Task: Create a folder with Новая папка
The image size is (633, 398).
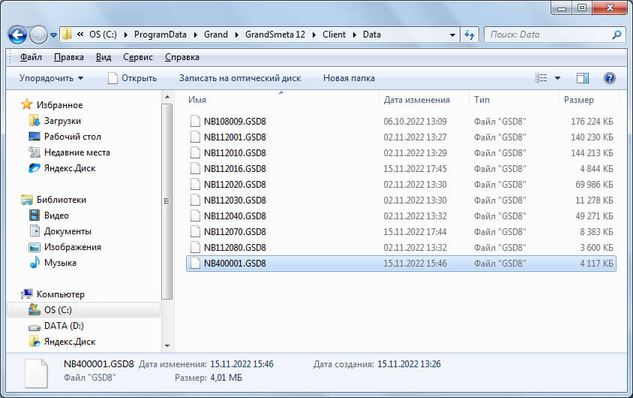Action: [349, 78]
